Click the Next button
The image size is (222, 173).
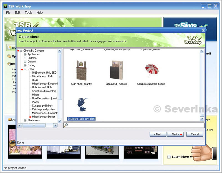click(175, 134)
